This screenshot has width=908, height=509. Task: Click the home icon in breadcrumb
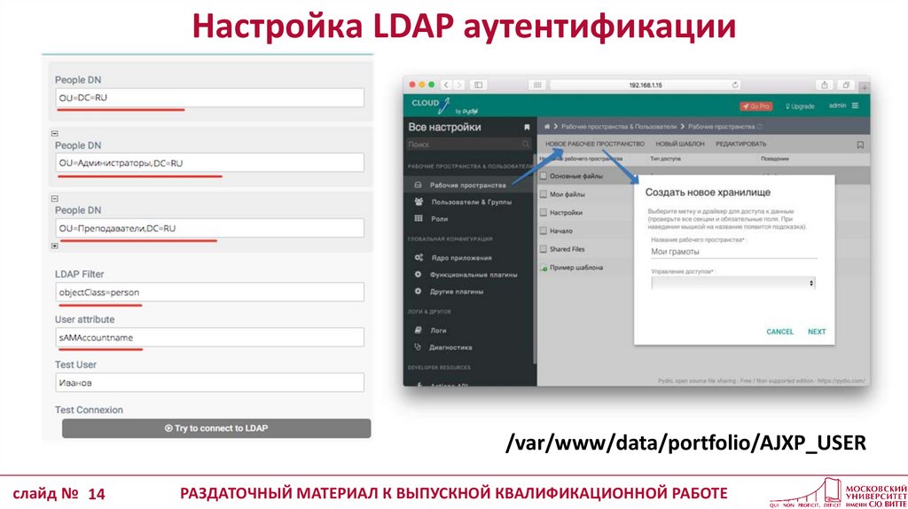(x=548, y=128)
